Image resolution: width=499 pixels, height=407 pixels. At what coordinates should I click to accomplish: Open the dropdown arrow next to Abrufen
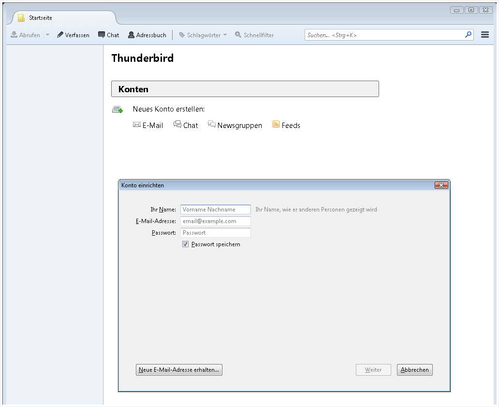pos(47,35)
